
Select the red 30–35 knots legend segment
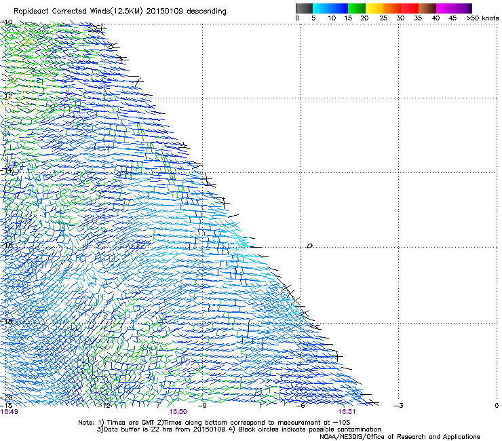coord(410,8)
